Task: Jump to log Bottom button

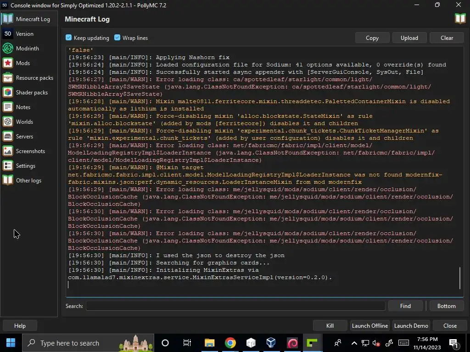Action: point(446,306)
